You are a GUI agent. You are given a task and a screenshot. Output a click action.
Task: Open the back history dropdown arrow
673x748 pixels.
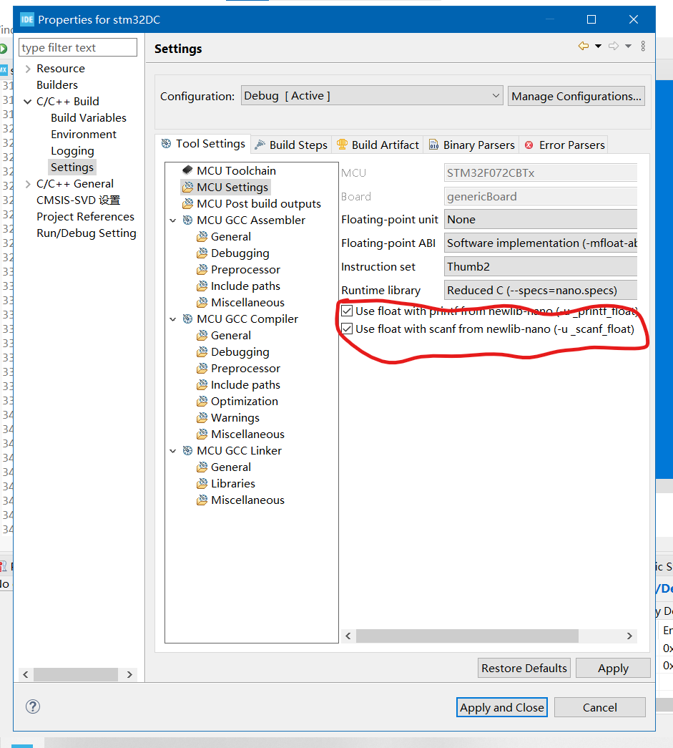598,46
